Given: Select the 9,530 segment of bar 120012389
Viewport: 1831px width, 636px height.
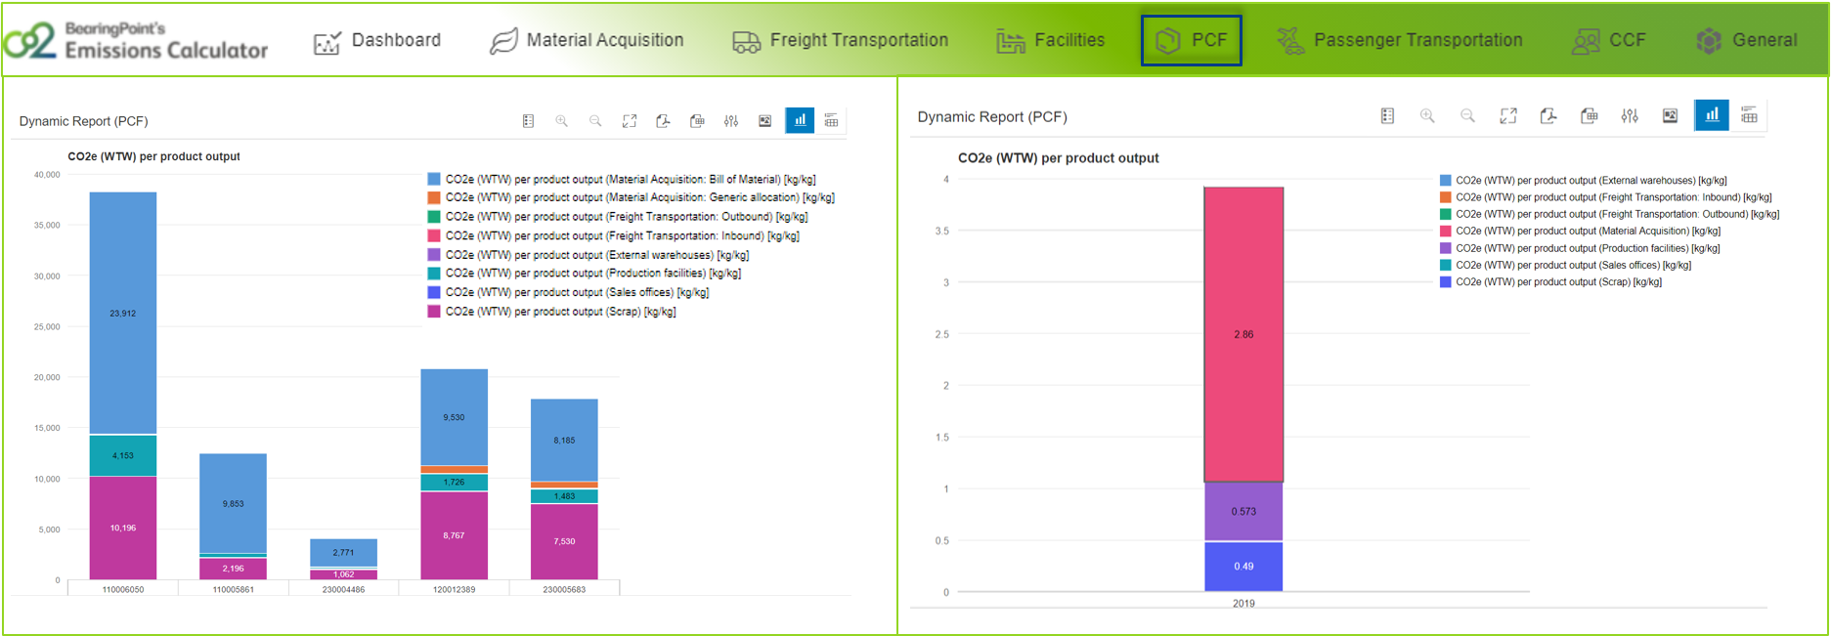Looking at the screenshot, I should (454, 417).
